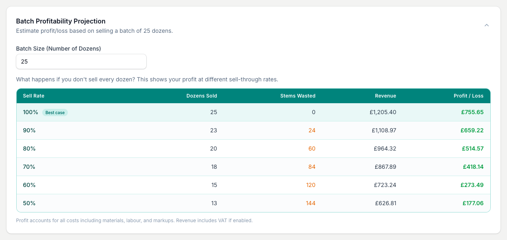Click the Sell Rate column header
The image size is (507, 240).
tap(34, 96)
